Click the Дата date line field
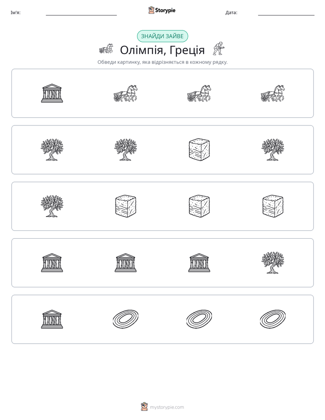Viewport: 325px width, 420px height. pyautogui.click(x=286, y=13)
